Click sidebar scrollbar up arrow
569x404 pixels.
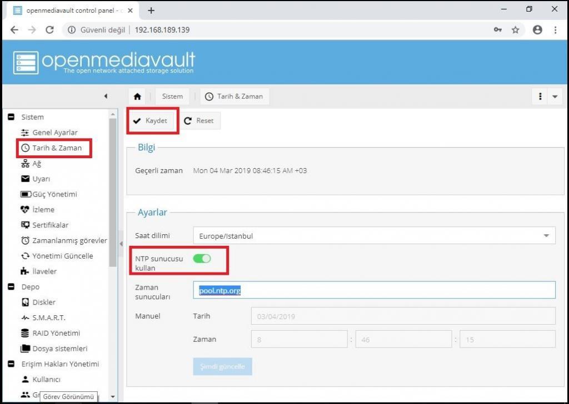click(113, 114)
